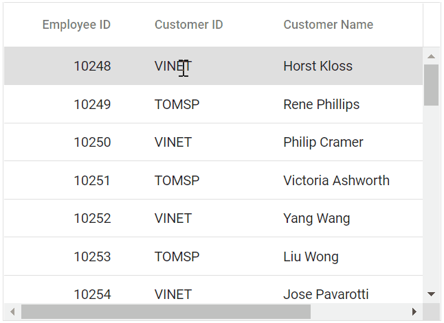Click the vertical scrollbar up arrow
This screenshot has width=444, height=323.
(x=431, y=56)
